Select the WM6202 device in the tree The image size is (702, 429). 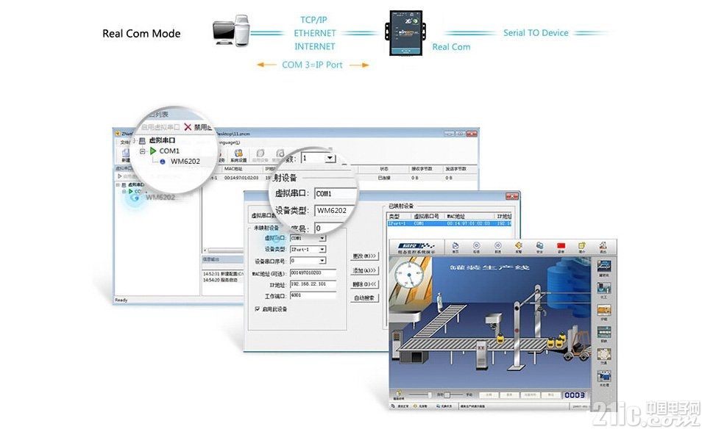coord(160,197)
